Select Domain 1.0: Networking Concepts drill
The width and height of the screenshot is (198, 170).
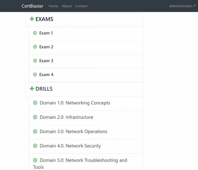[x=75, y=103]
